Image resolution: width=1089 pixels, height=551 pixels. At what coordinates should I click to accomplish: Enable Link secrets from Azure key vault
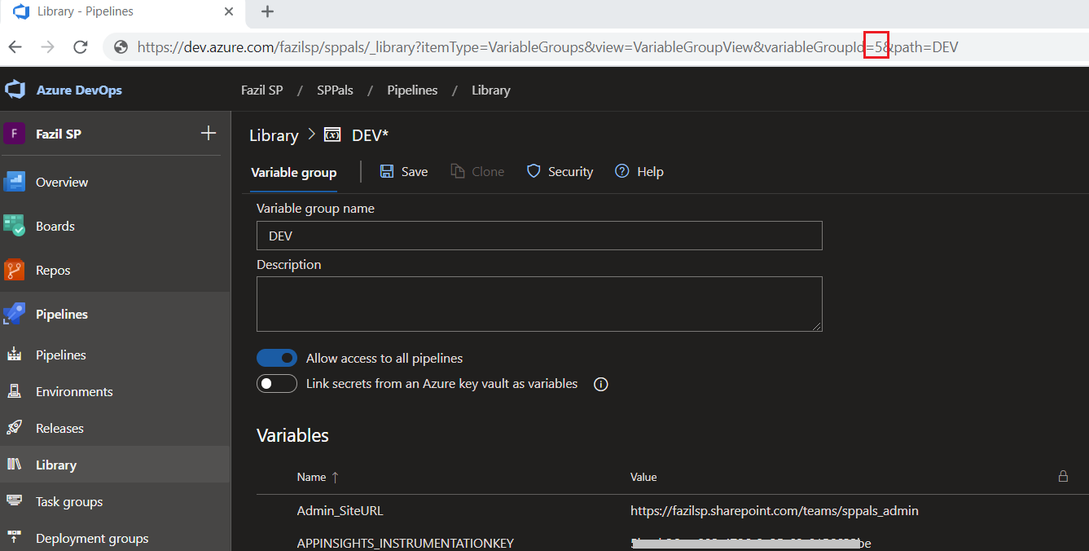coord(277,383)
